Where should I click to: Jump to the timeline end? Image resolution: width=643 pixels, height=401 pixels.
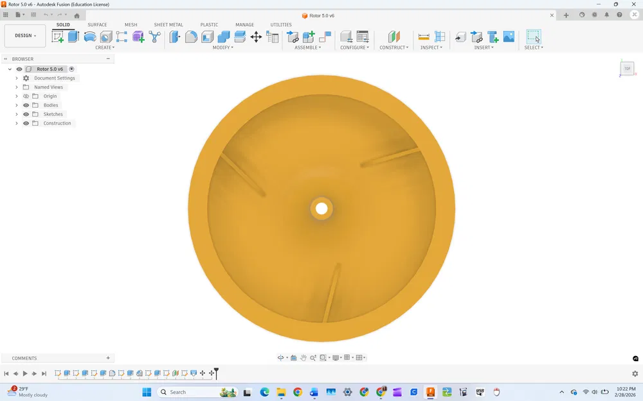(x=44, y=373)
